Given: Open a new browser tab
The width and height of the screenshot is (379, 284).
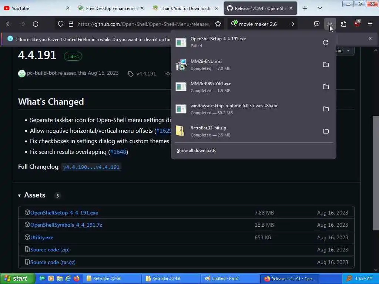Looking at the screenshot, I should [305, 9].
